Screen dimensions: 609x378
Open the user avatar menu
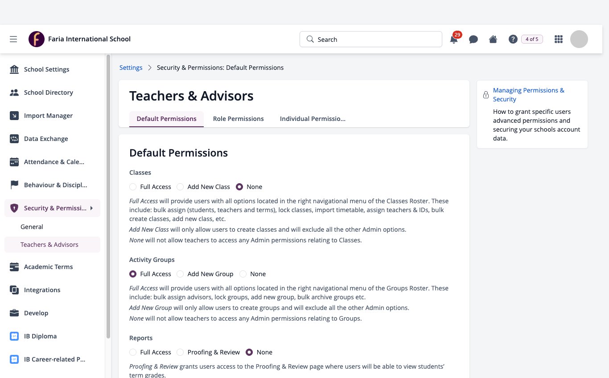coord(579,39)
